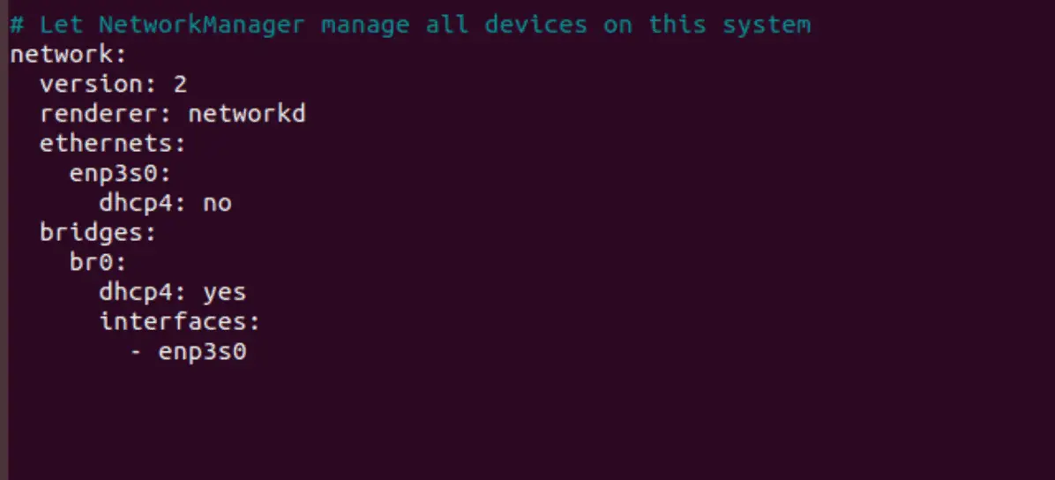Click the '- enp3s0' list item
Screen dimensions: 1055x480
[189, 352]
